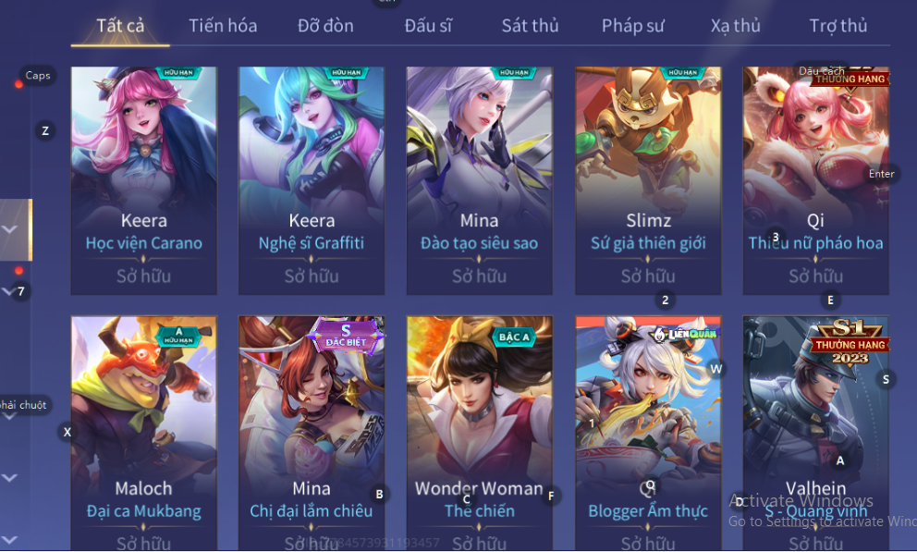Screen dimensions: 917x552
Task: Click the Z key overlay badge
Action: pyautogui.click(x=45, y=130)
